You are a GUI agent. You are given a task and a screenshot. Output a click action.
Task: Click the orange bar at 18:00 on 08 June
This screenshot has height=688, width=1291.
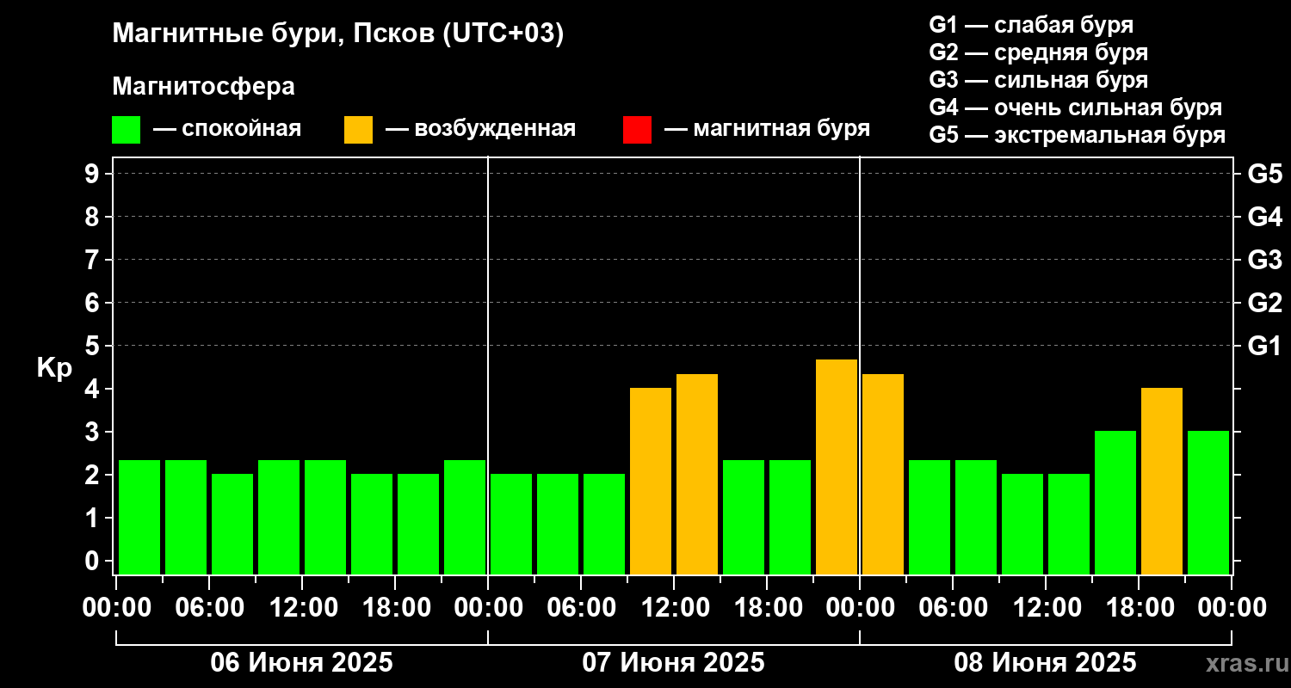(x=1162, y=481)
